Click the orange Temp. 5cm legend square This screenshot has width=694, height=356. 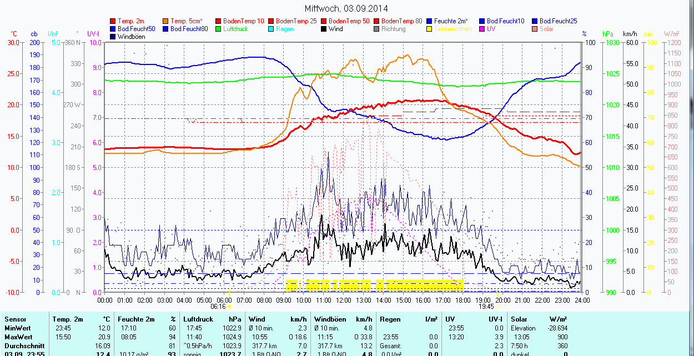166,21
